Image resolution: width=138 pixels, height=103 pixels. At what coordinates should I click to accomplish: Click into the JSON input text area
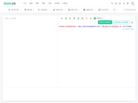(x=30, y=51)
